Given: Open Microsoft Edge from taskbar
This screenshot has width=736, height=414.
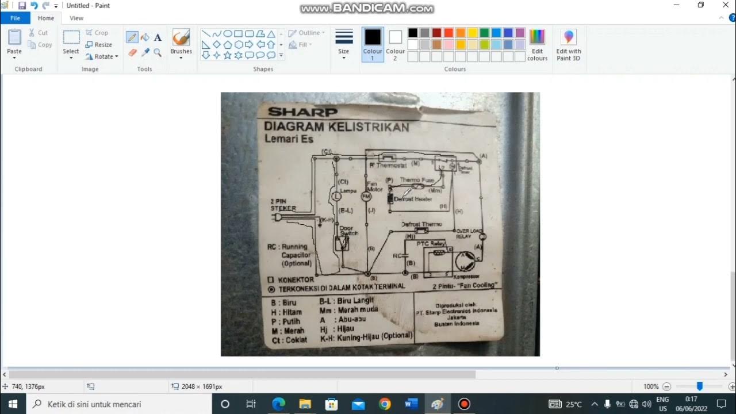Looking at the screenshot, I should click(x=278, y=404).
